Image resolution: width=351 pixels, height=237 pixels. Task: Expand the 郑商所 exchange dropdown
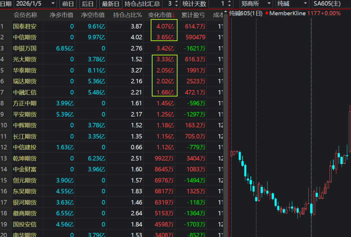269,4
